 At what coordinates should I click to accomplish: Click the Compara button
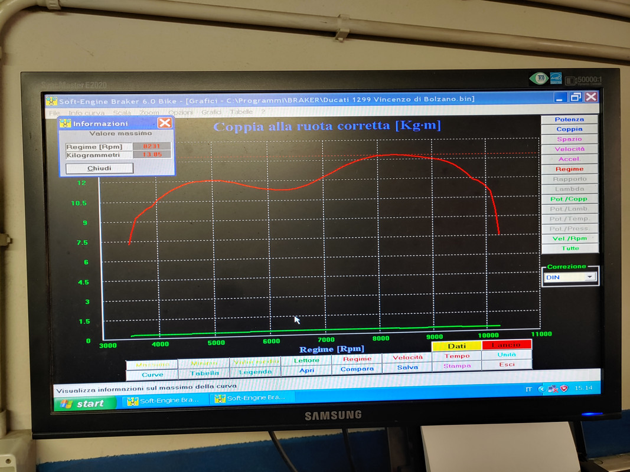click(x=357, y=369)
